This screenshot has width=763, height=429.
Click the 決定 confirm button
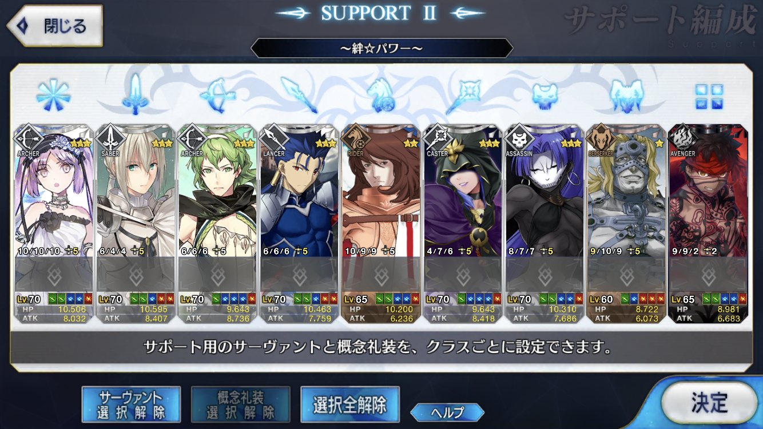[x=709, y=402]
